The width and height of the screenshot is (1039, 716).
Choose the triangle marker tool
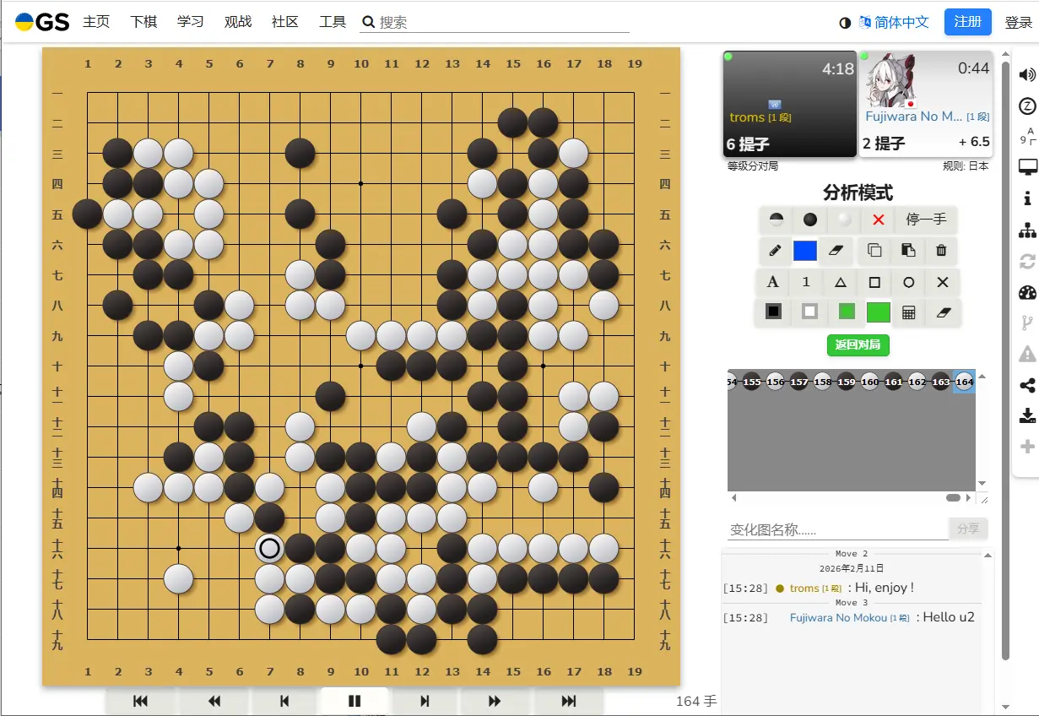(x=839, y=282)
